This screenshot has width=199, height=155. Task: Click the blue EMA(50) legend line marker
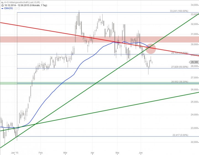coord(2,8)
